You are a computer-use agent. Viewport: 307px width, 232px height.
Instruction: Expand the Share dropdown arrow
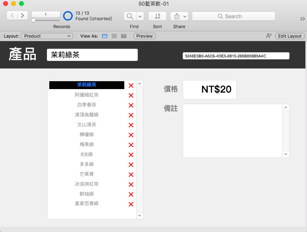click(185, 16)
